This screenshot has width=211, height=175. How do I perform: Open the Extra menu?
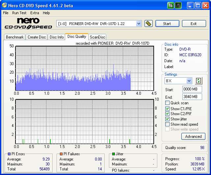[35, 13]
